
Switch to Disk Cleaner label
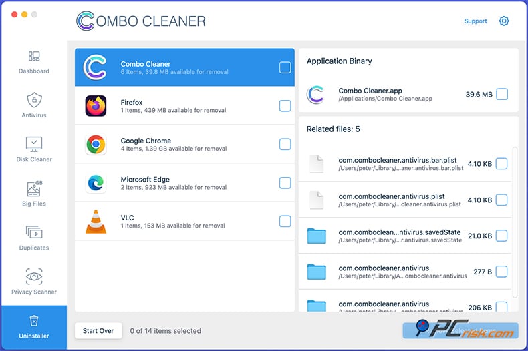(34, 159)
